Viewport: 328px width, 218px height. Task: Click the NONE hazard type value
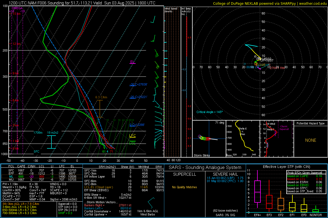click(x=310, y=140)
